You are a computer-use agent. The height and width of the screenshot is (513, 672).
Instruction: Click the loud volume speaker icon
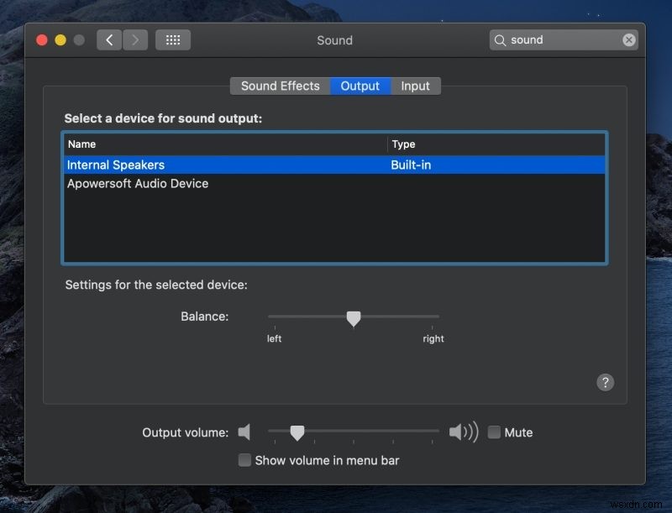point(463,432)
